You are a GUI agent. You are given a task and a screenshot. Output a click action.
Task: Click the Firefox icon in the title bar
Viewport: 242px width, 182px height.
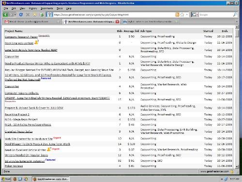4,3
